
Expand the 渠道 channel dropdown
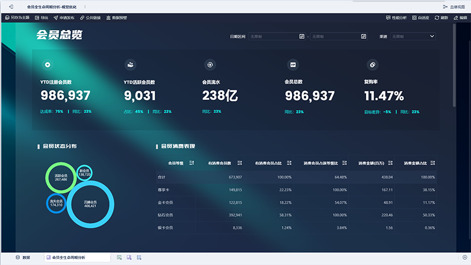[413, 37]
